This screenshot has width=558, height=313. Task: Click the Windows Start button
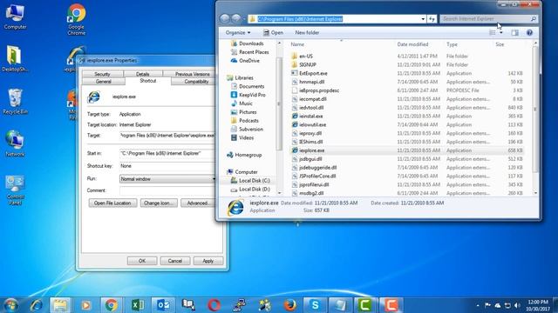(10, 305)
